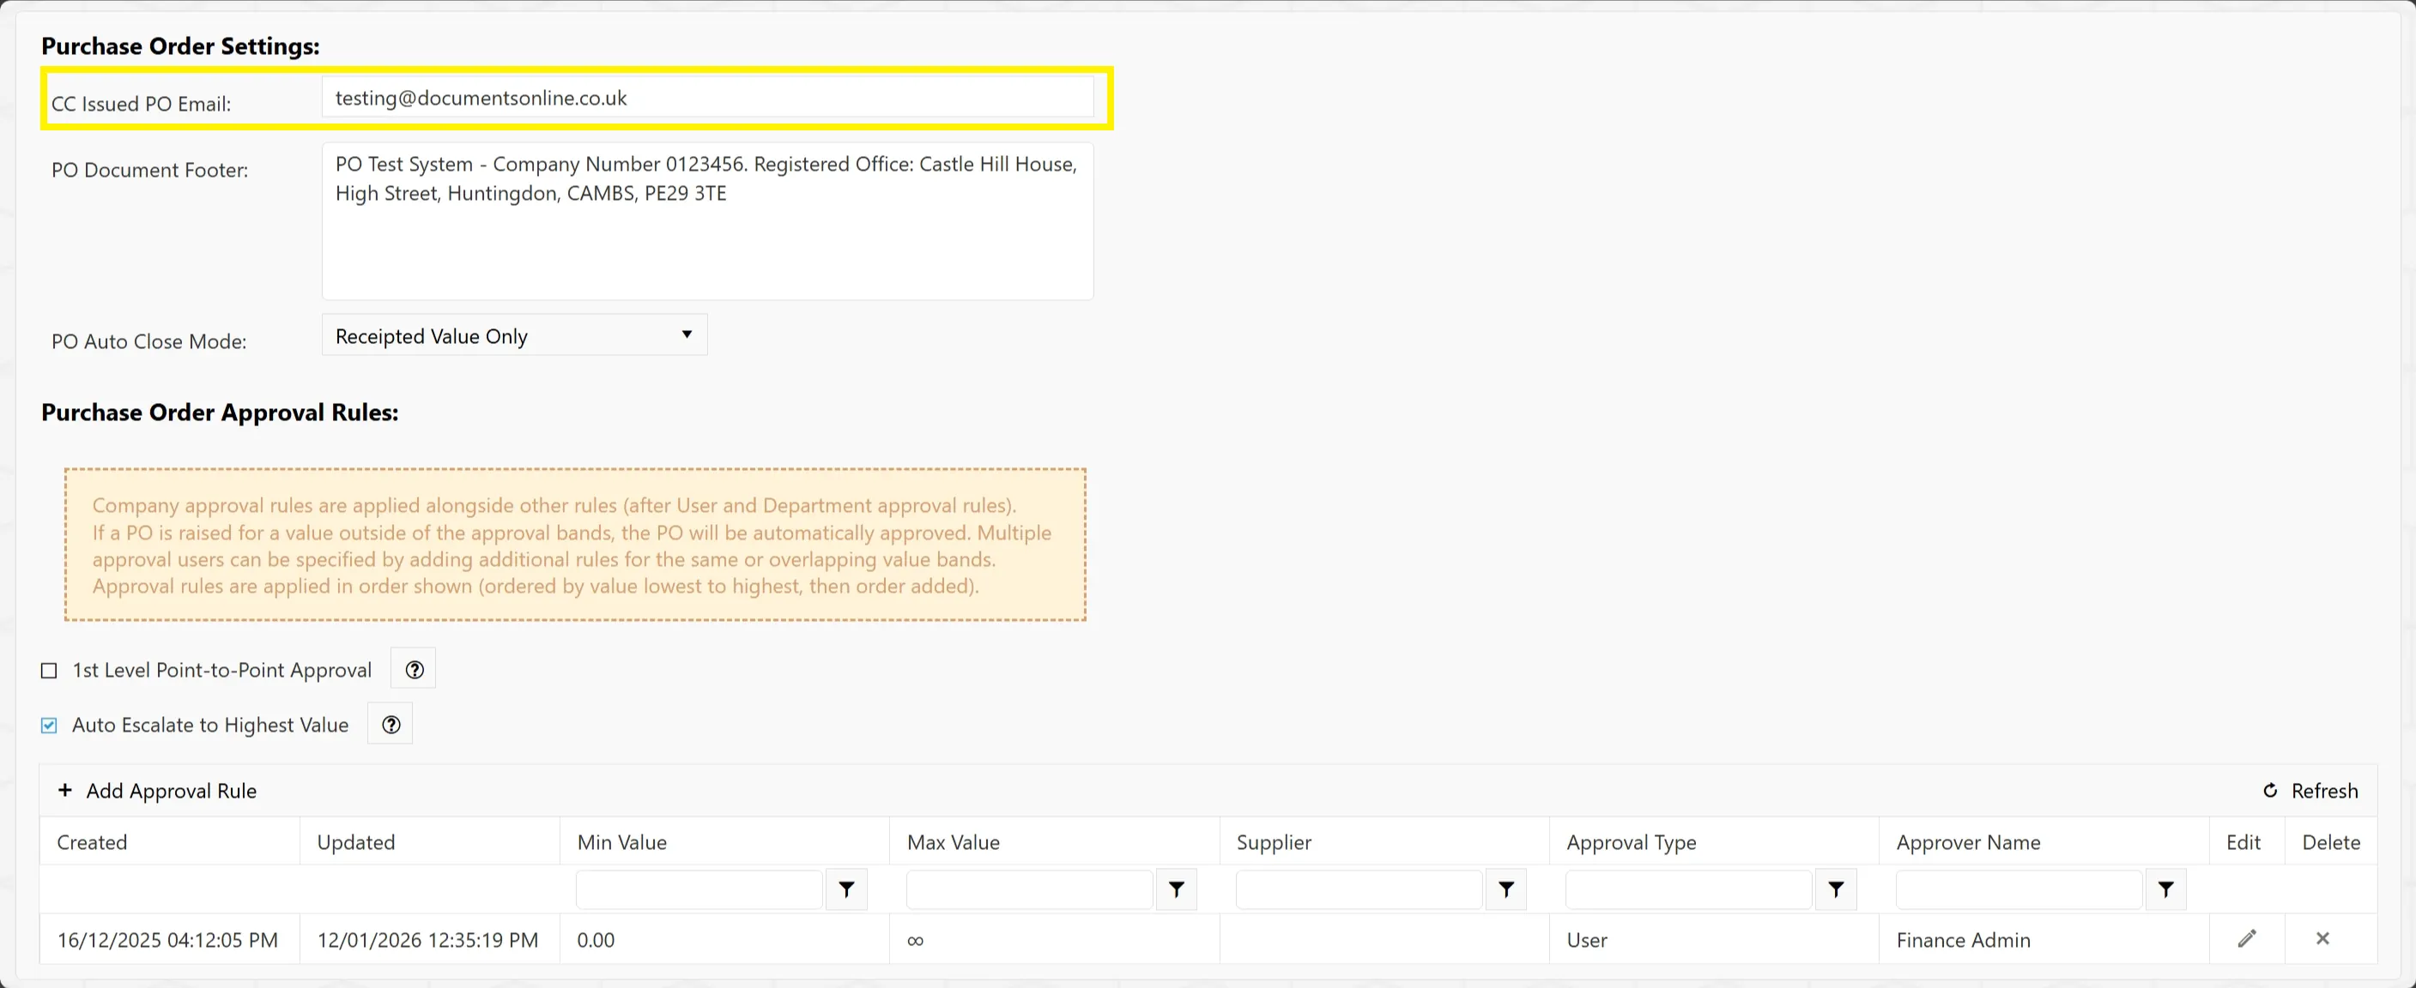
Task: Click the Approver Name filter icon
Action: [2165, 889]
